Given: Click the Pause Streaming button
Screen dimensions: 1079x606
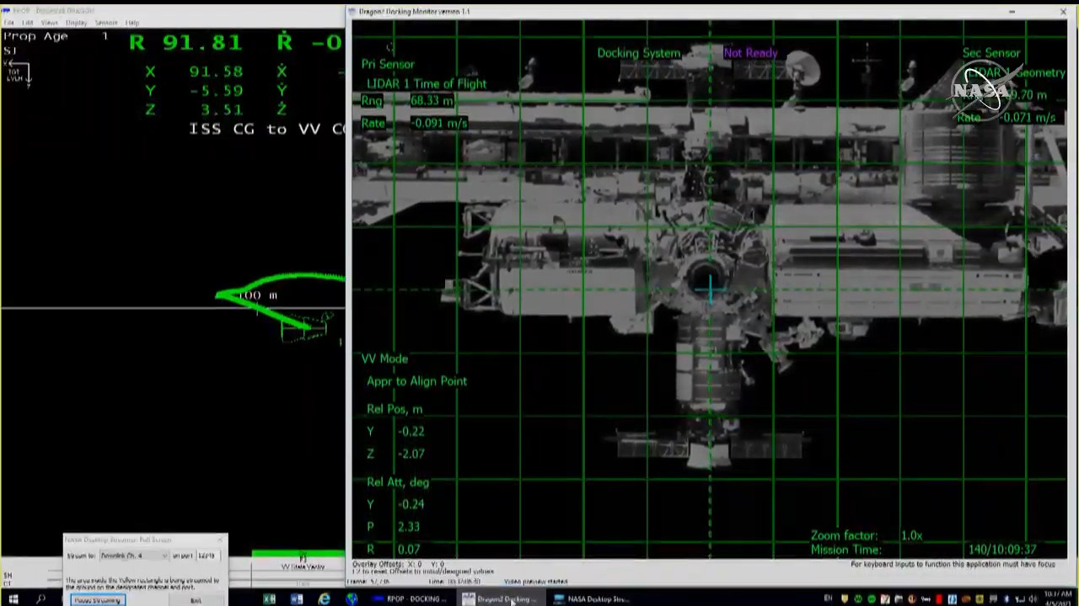Looking at the screenshot, I should (98, 600).
